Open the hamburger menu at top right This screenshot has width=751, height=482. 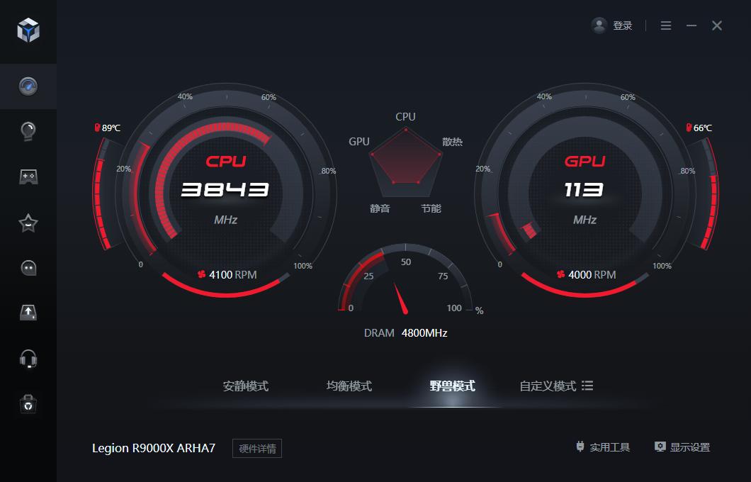pos(666,26)
